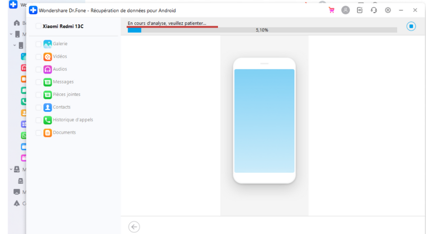Go back with the left arrow button
The height and width of the screenshot is (234, 426).
click(134, 227)
